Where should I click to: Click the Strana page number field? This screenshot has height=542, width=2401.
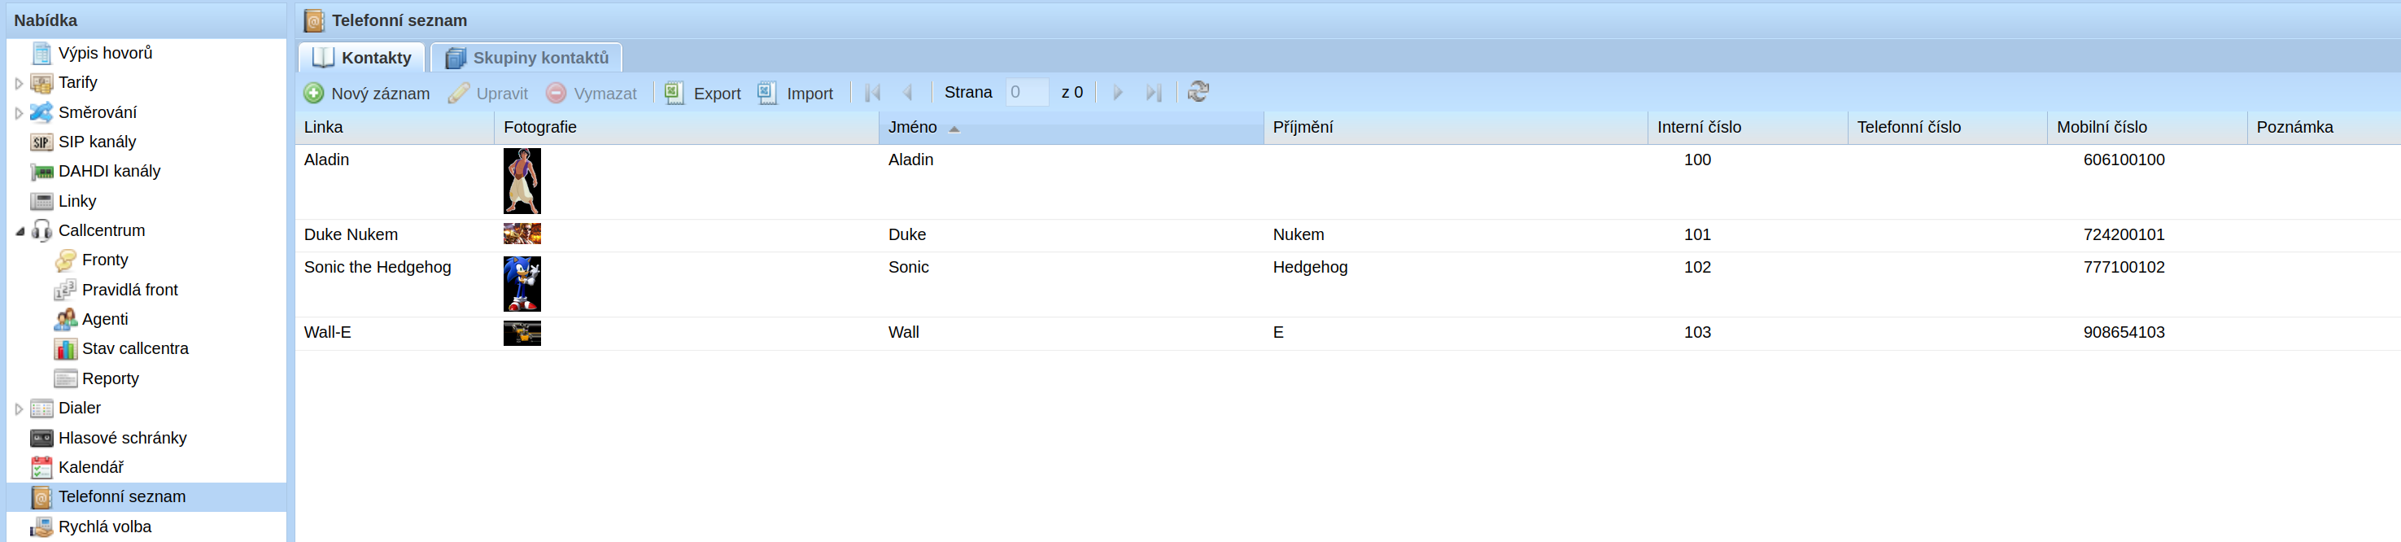click(1027, 92)
